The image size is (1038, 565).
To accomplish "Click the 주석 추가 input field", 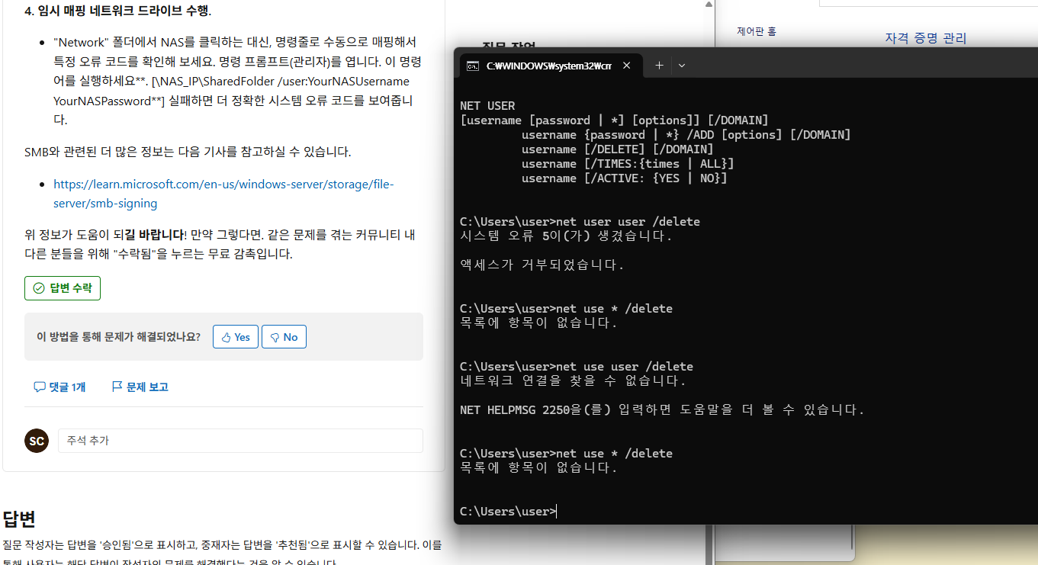I will tap(240, 441).
